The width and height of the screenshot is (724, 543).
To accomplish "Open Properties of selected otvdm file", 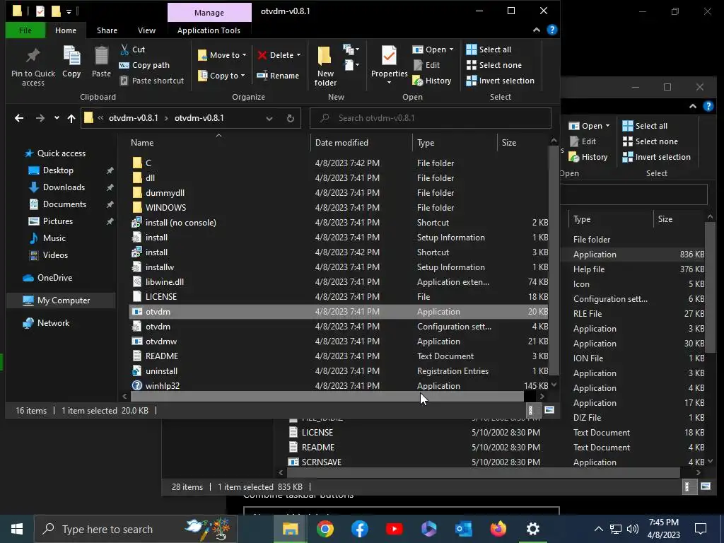I will pos(390,65).
